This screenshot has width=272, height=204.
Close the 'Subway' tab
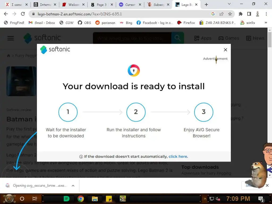(168, 5)
